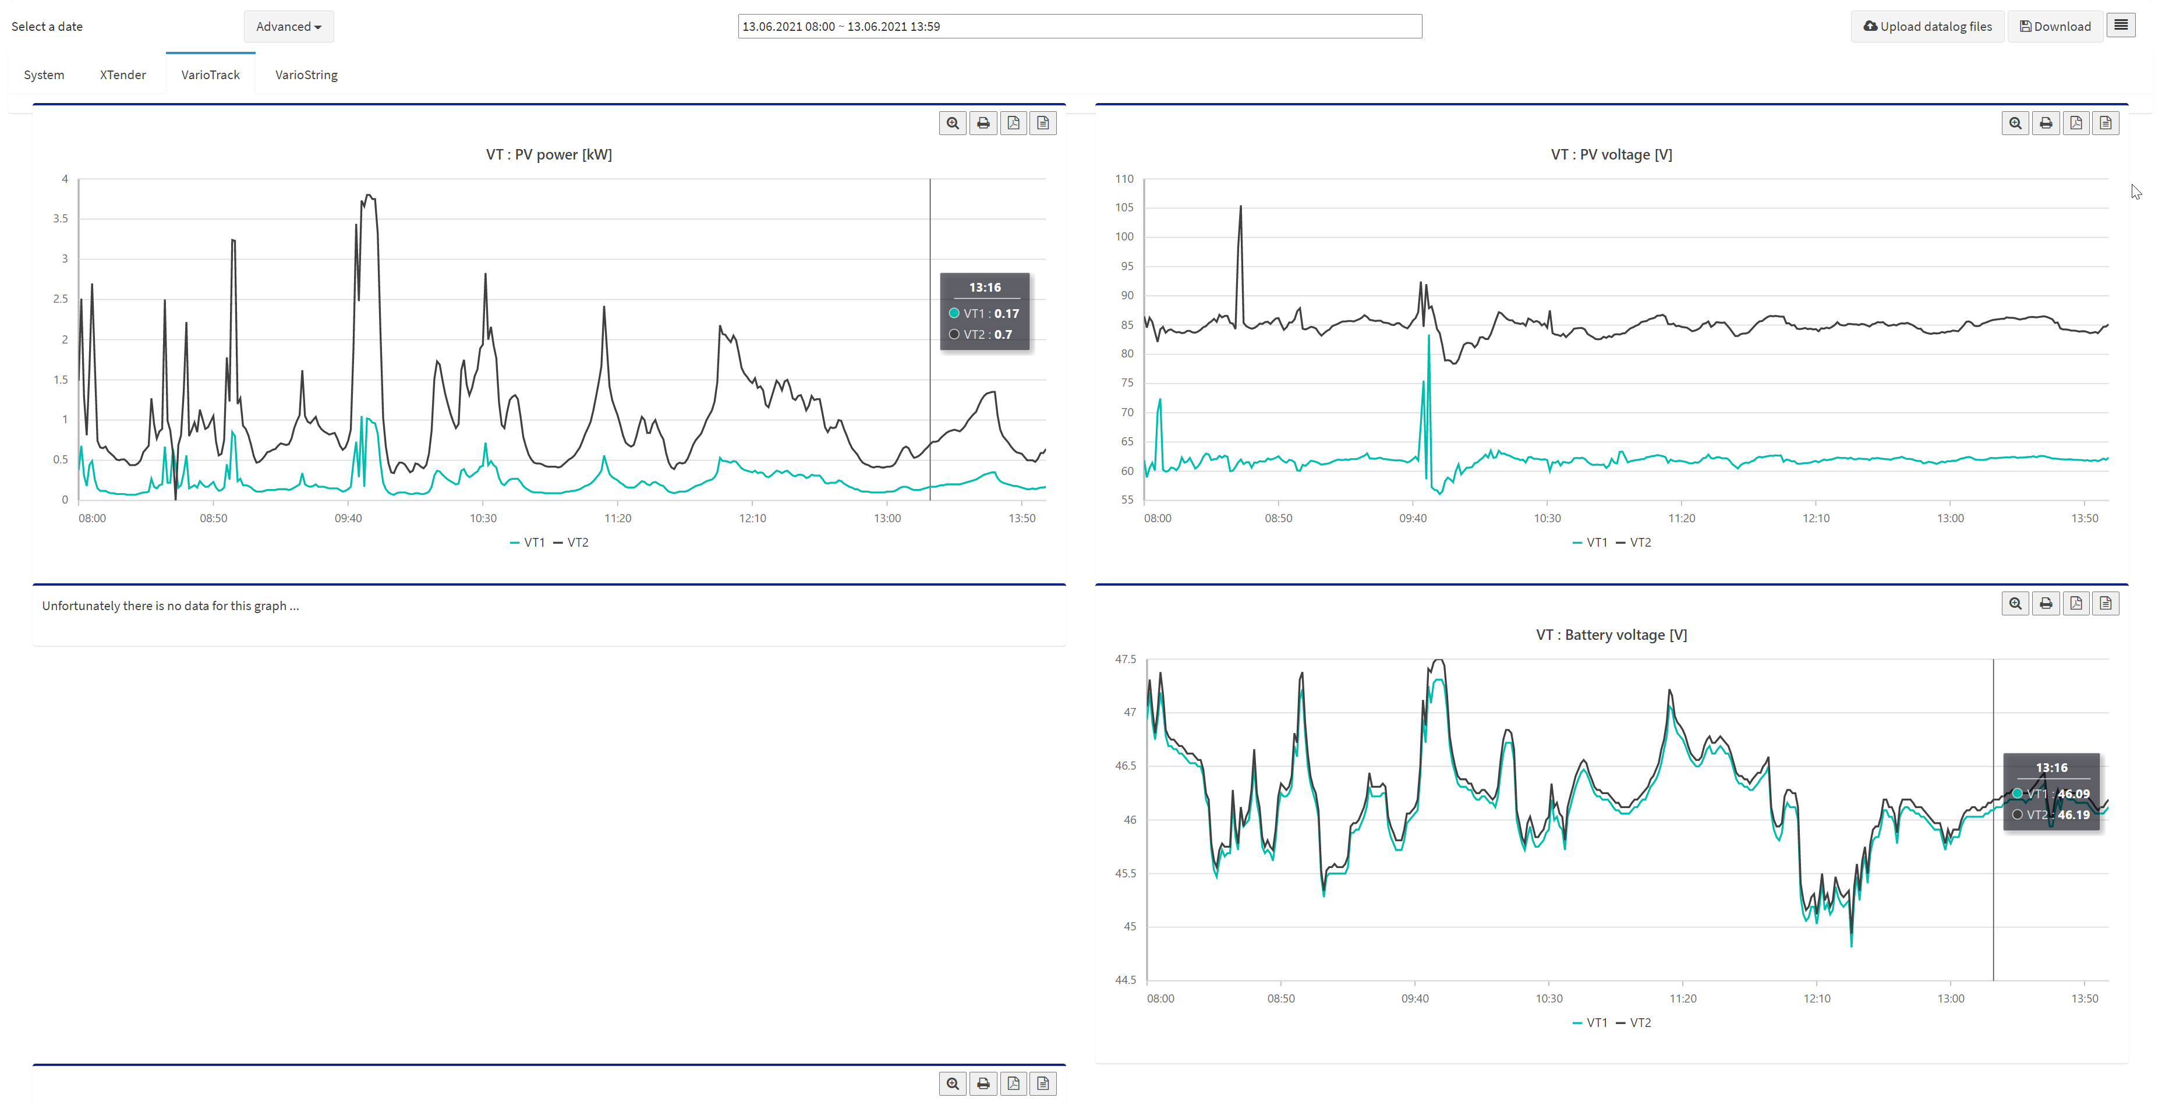Click the 'VT : PV voltage [V]' chart title
2162x1105 pixels.
click(x=1611, y=154)
